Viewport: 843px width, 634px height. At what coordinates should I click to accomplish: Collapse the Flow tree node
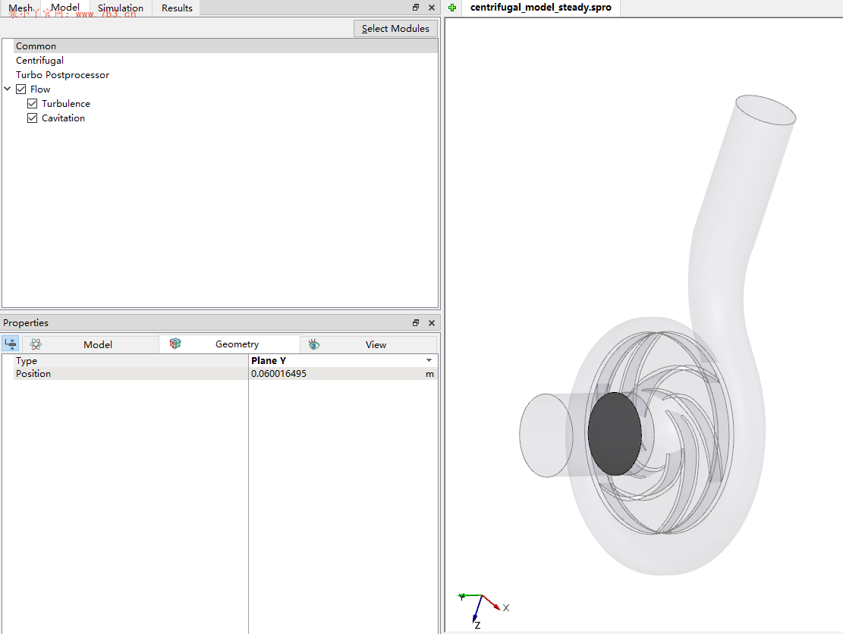(x=8, y=89)
